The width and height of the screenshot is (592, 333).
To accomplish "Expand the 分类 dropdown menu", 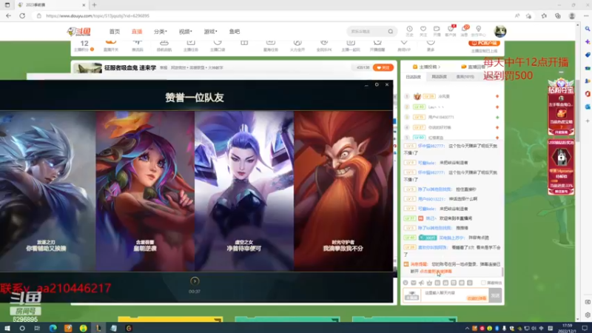I will (x=160, y=31).
